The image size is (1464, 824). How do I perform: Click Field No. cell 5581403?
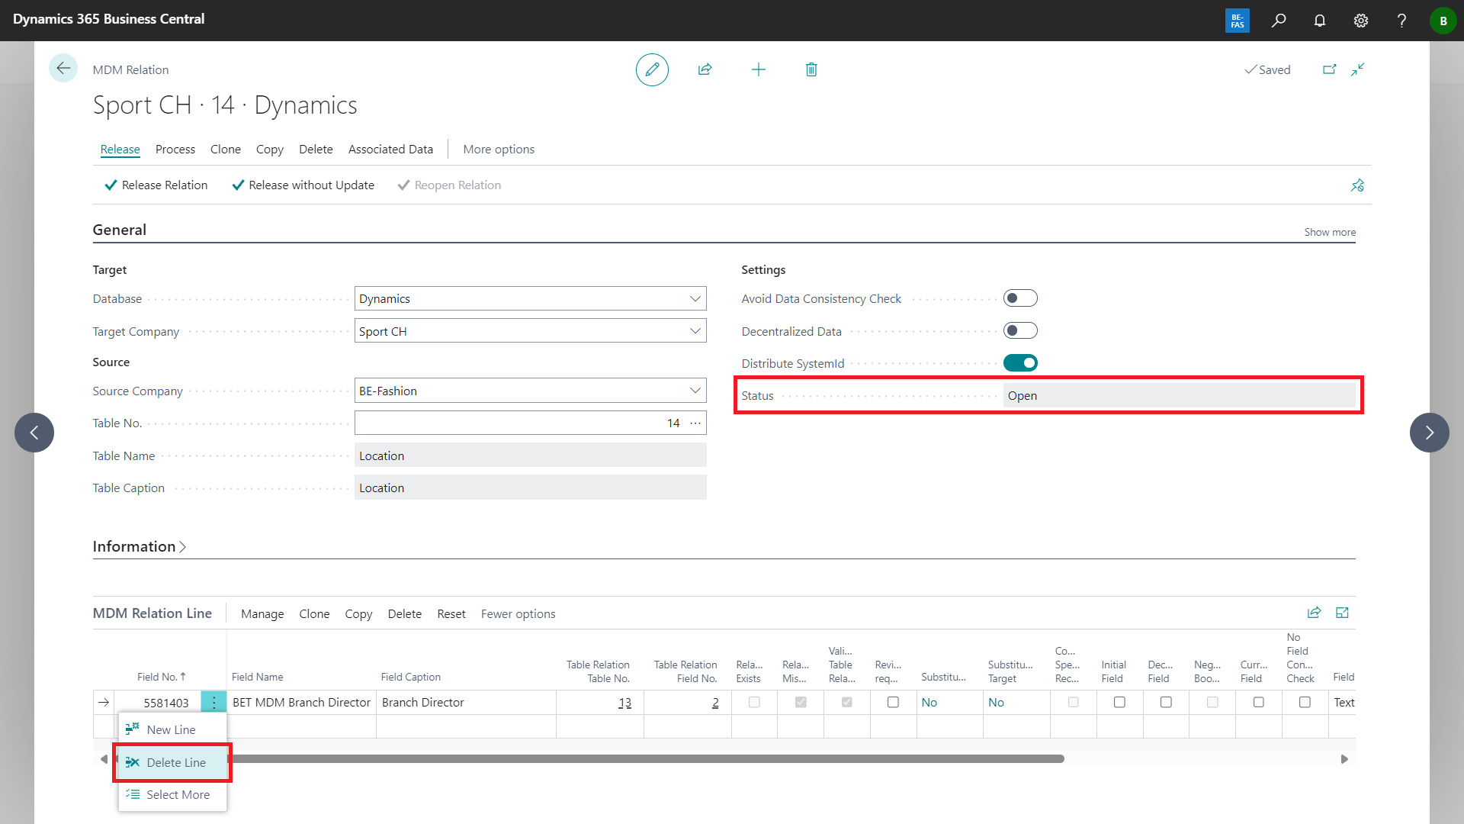165,703
